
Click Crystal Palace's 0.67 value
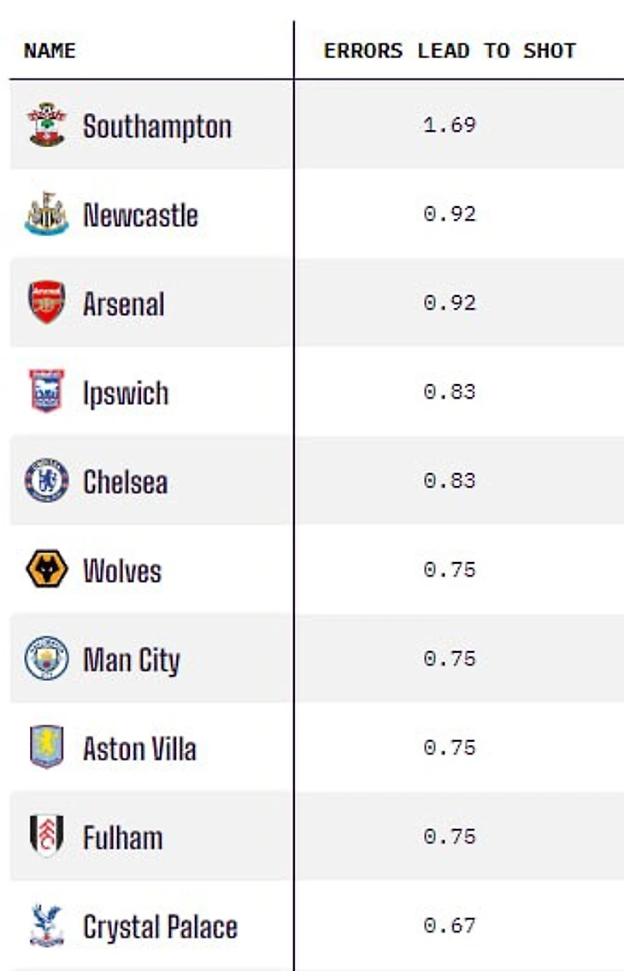coord(450,927)
